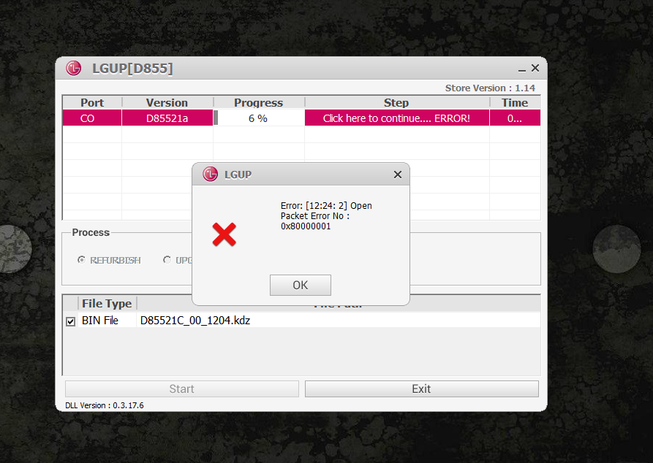Select the UPGRADE radio option
653x463 pixels.
(167, 260)
